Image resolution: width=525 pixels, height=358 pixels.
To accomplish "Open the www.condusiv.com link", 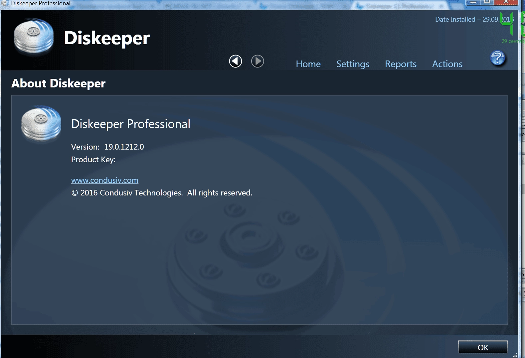I will pyautogui.click(x=105, y=180).
